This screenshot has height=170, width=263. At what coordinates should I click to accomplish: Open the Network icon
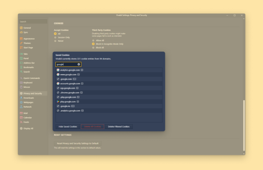point(21,107)
